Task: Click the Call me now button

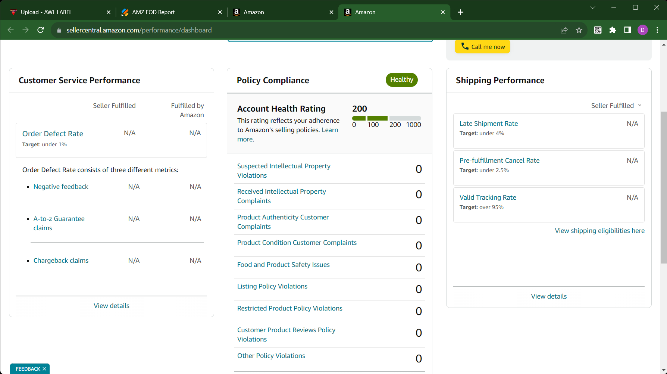Action: pos(482,47)
